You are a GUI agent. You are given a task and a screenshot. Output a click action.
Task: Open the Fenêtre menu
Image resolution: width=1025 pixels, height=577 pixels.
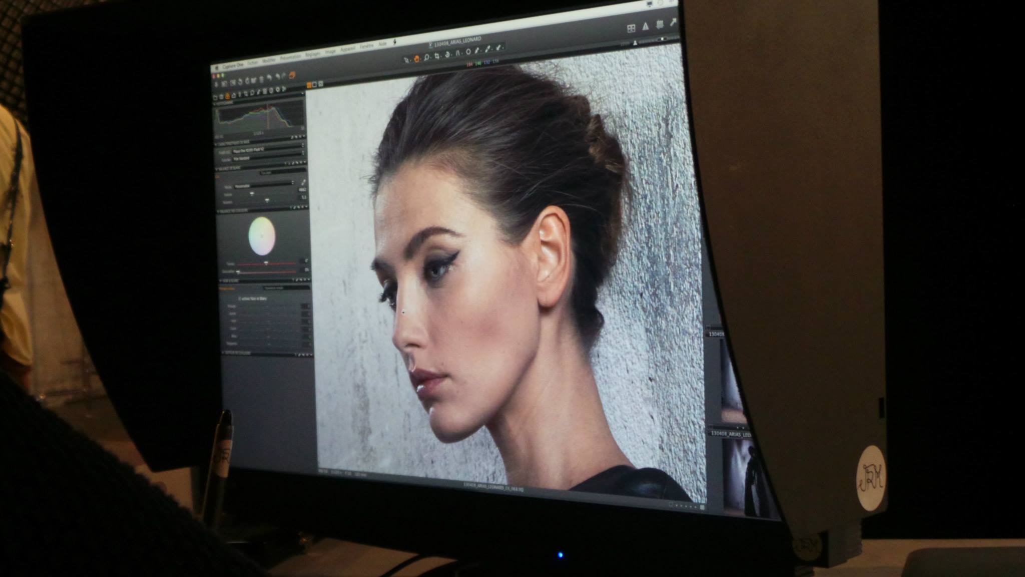pos(367,46)
